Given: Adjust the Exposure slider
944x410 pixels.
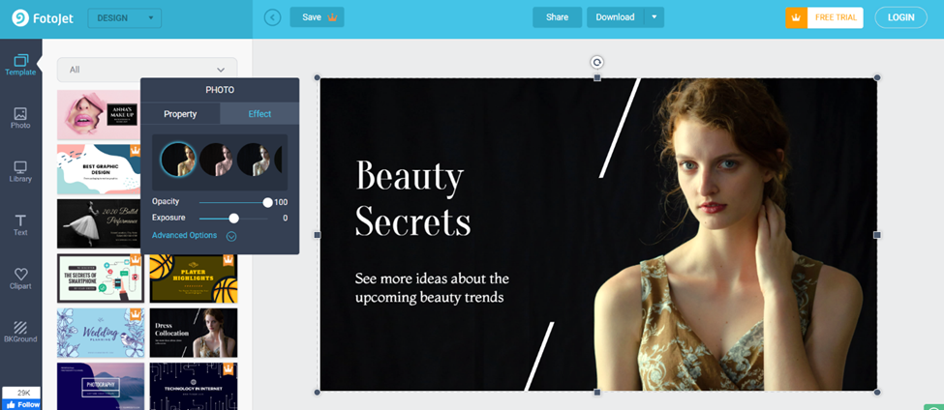Looking at the screenshot, I should pyautogui.click(x=233, y=219).
